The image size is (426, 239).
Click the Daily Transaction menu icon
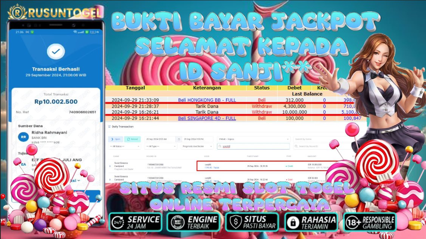click(x=109, y=126)
